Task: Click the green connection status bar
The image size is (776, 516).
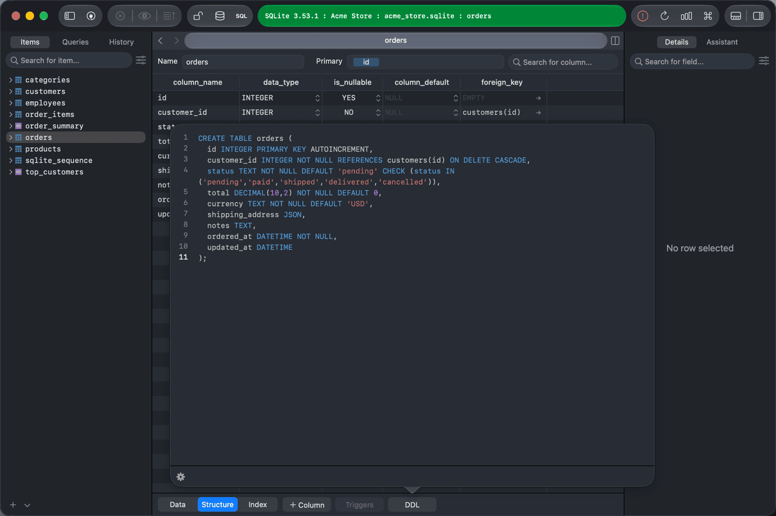Action: (x=442, y=16)
